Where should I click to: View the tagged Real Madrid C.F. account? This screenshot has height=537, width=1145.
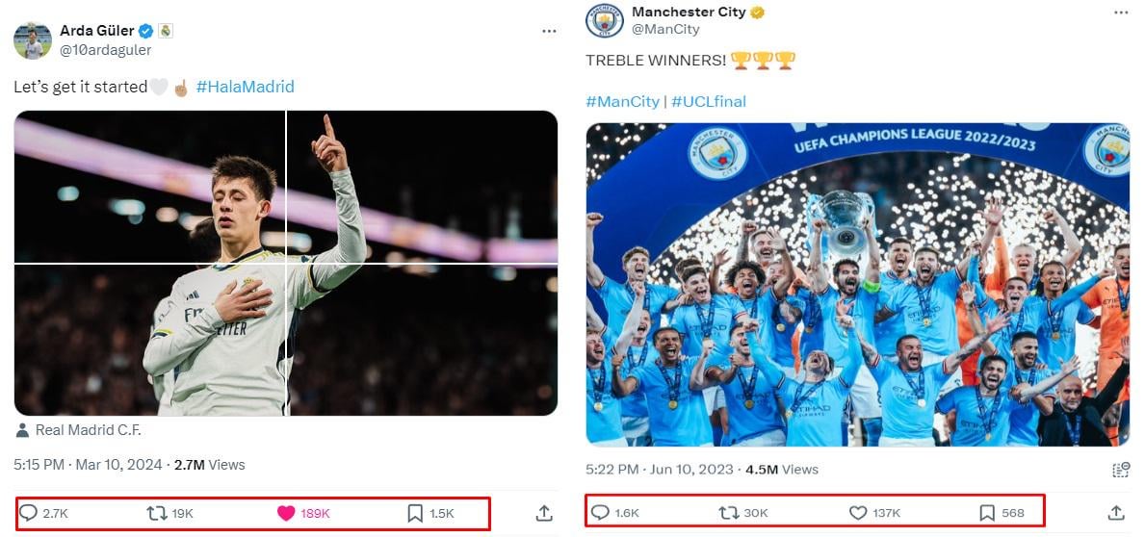coord(88,430)
